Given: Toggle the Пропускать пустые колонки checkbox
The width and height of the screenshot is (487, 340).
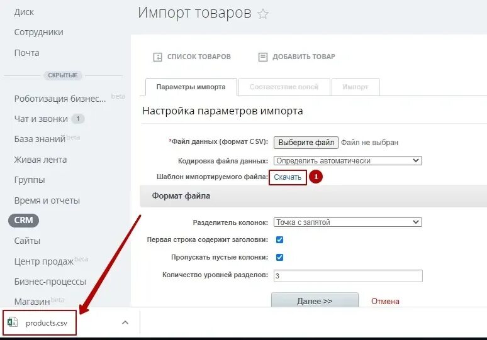Looking at the screenshot, I should click(279, 257).
